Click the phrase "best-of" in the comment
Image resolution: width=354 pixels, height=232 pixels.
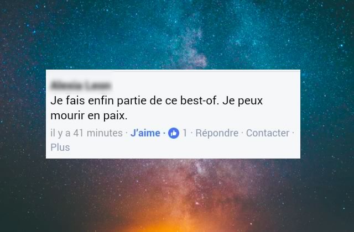tap(199, 101)
